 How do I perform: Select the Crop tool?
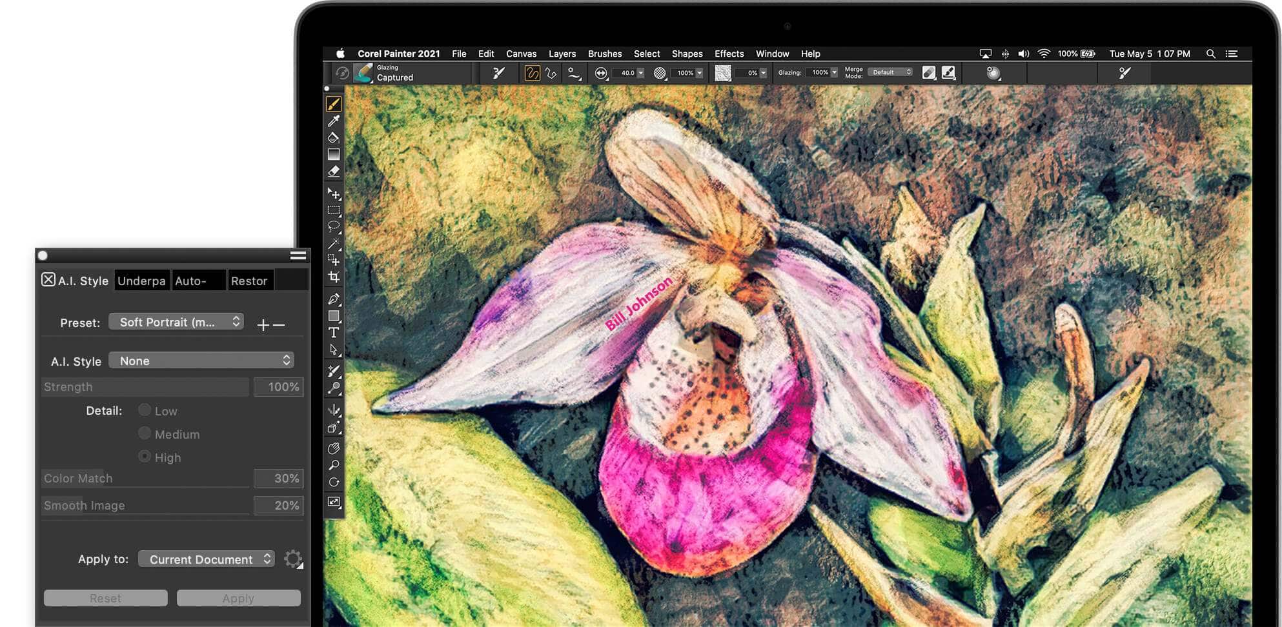click(x=334, y=277)
